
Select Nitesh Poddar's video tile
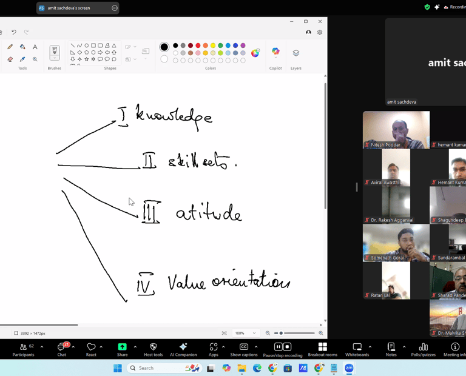396,130
